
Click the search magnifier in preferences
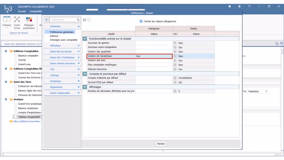[x=78, y=20]
